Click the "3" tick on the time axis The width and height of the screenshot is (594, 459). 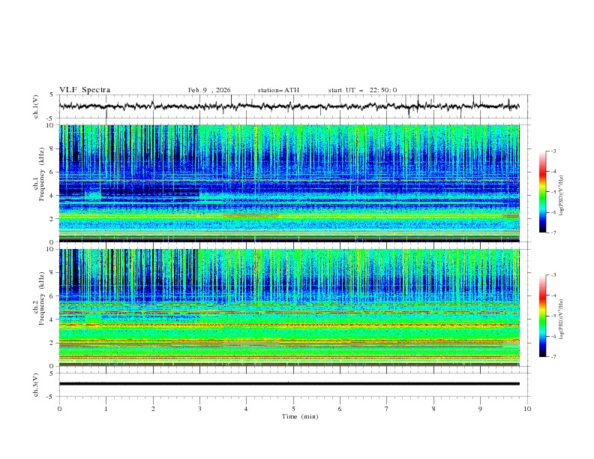(x=199, y=409)
